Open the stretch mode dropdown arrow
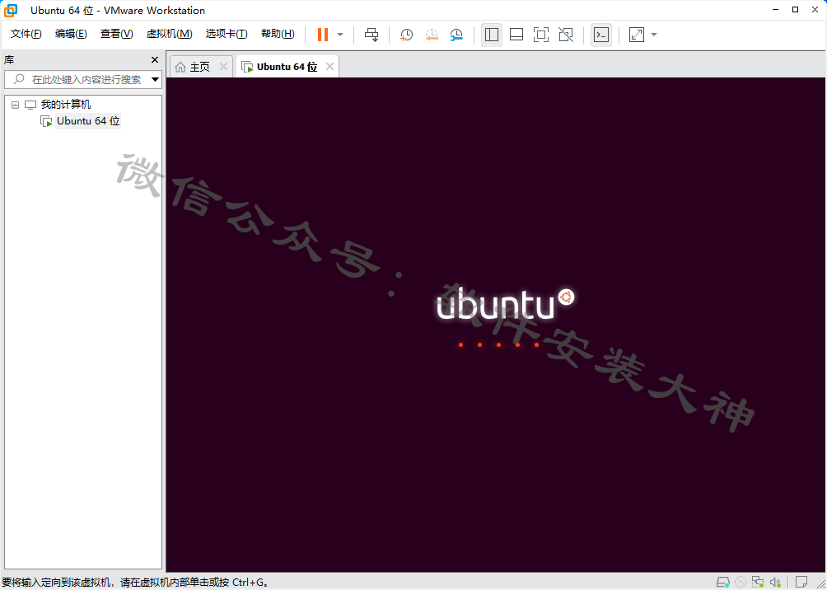Viewport: 827px width, 590px height. coord(654,35)
